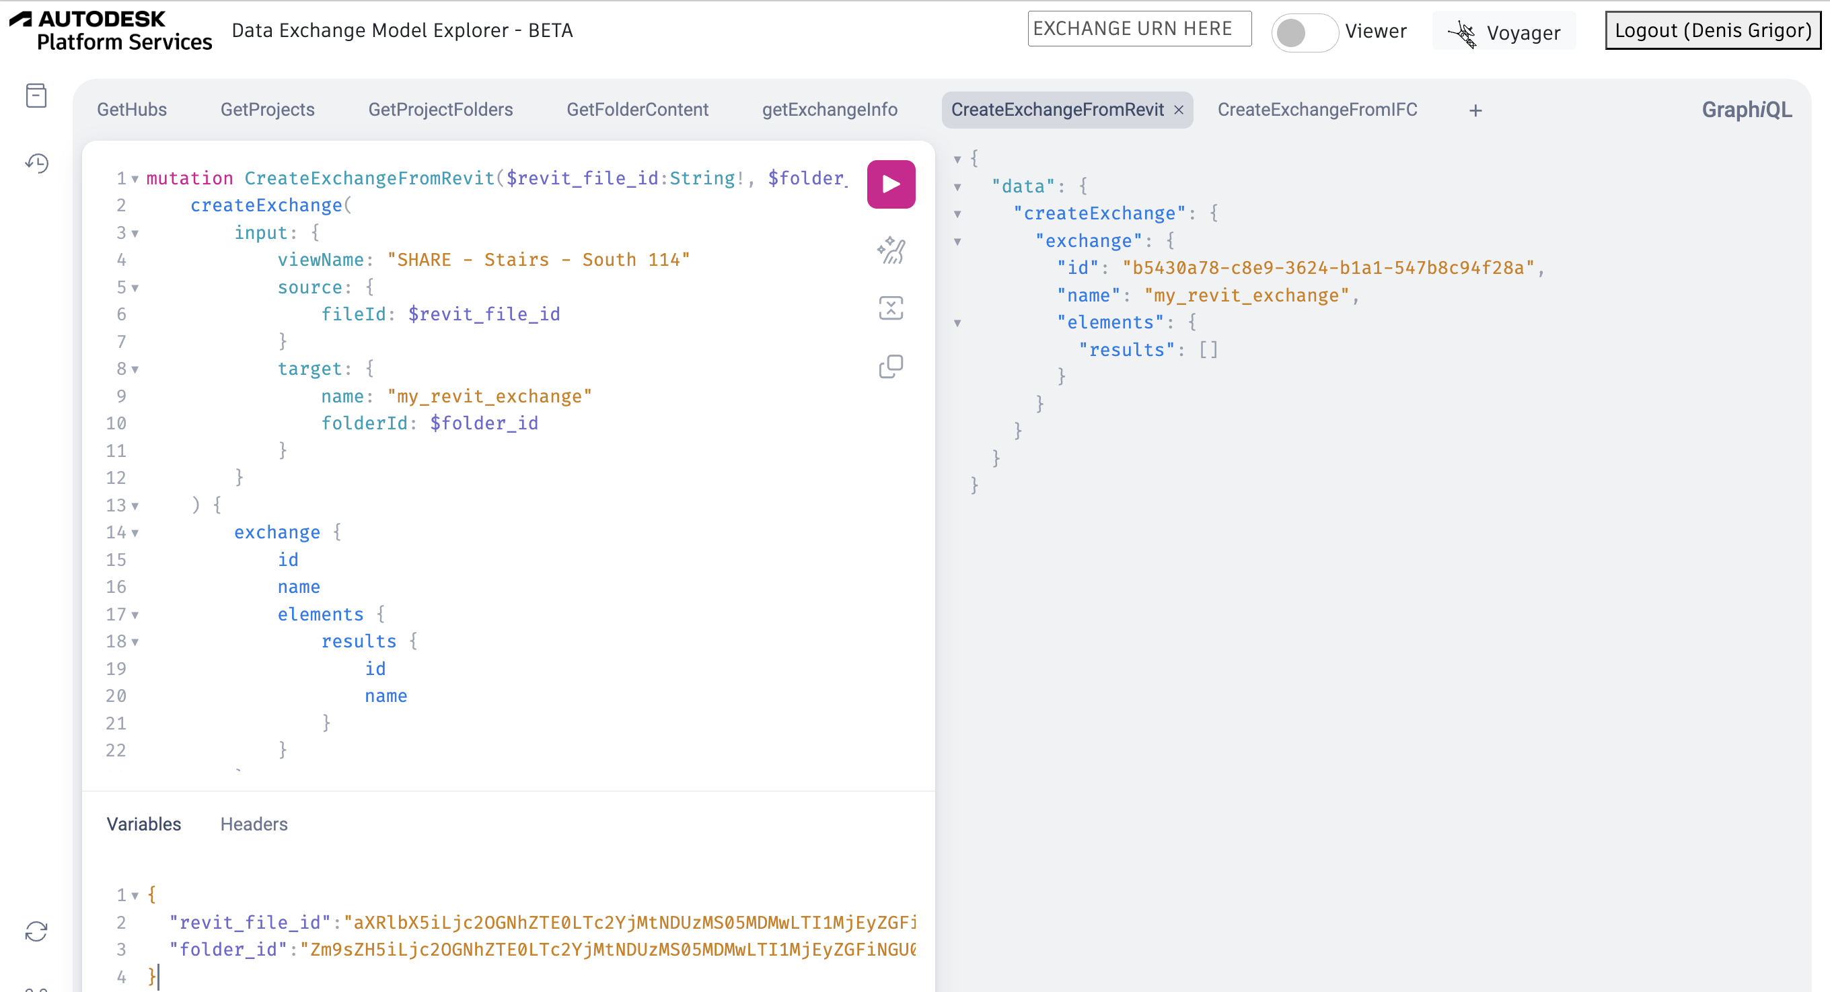The height and width of the screenshot is (992, 1830).
Task: Toggle the Viewer switch
Action: [x=1305, y=32]
